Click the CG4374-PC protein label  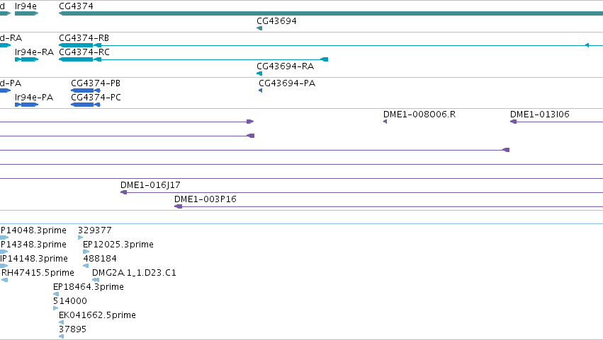[96, 98]
